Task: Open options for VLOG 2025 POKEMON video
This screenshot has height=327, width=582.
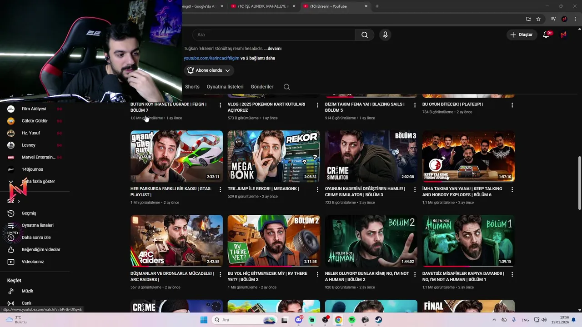Action: tap(317, 105)
